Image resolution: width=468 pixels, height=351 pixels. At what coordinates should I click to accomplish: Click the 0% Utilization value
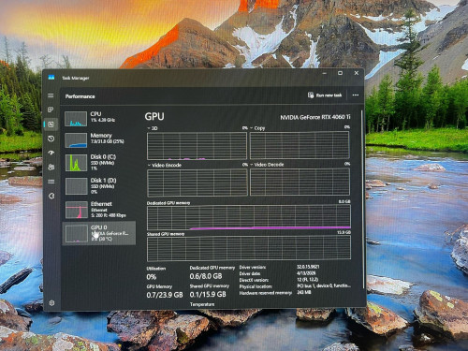point(152,277)
